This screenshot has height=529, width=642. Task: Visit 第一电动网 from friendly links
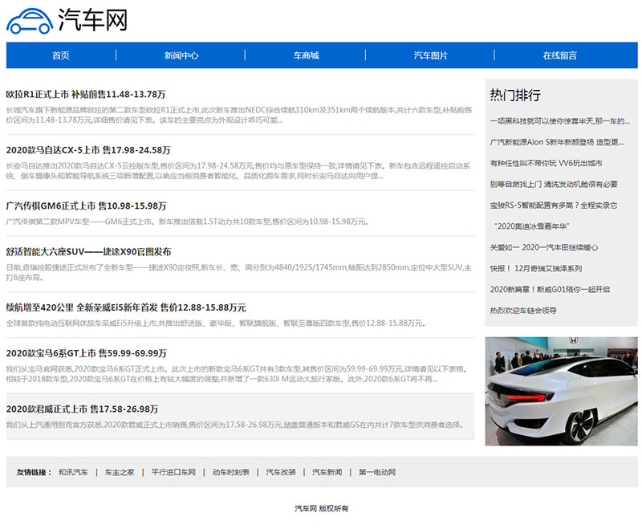[x=377, y=472]
